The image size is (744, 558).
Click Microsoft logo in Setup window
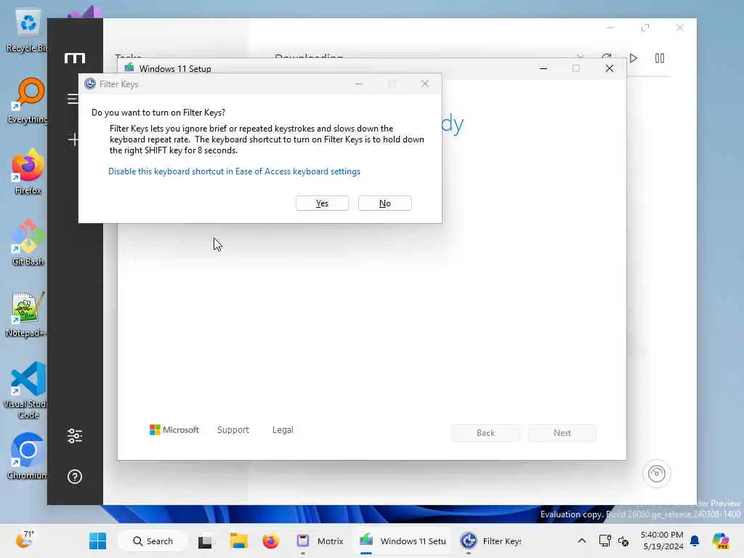coord(174,429)
